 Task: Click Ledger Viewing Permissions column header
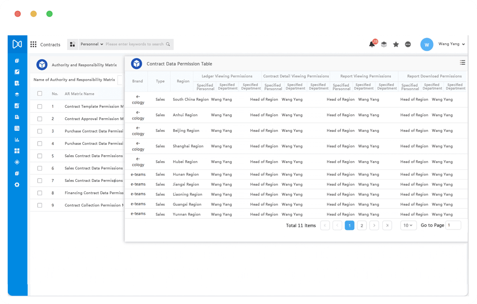click(x=227, y=76)
